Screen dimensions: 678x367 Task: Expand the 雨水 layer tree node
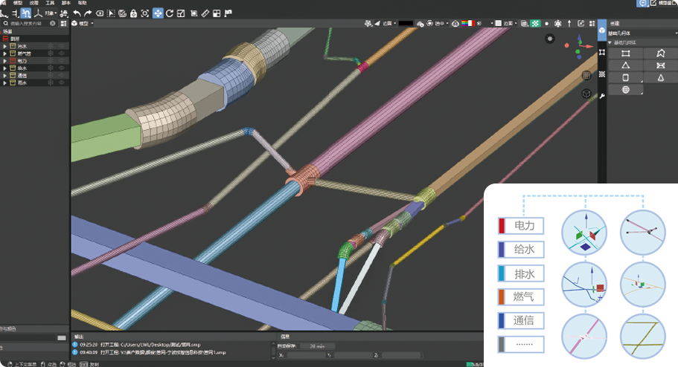pyautogui.click(x=4, y=83)
